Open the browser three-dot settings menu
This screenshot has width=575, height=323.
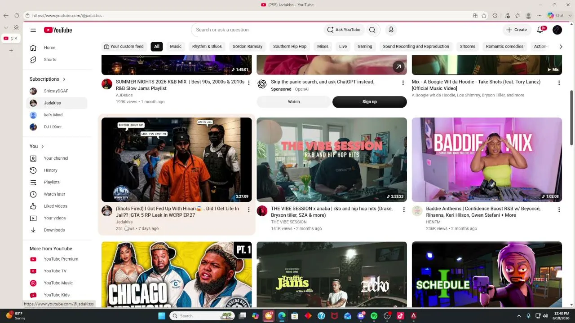pos(540,16)
